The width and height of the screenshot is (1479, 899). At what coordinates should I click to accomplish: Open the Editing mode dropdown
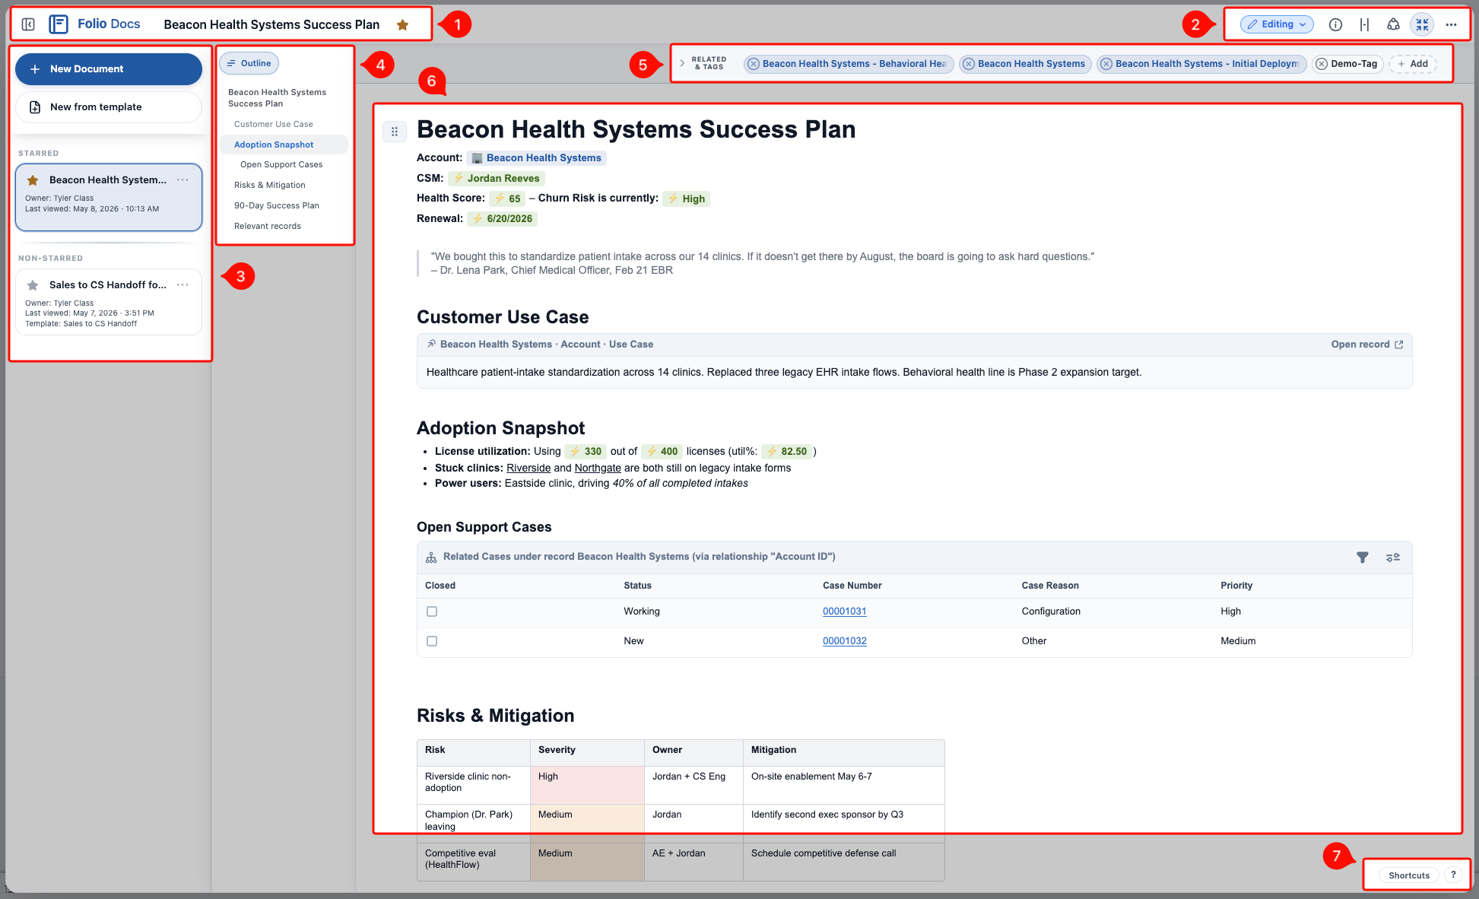coord(1277,24)
